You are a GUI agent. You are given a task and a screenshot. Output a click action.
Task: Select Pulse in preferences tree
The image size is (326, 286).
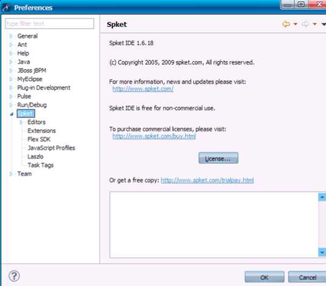24,96
